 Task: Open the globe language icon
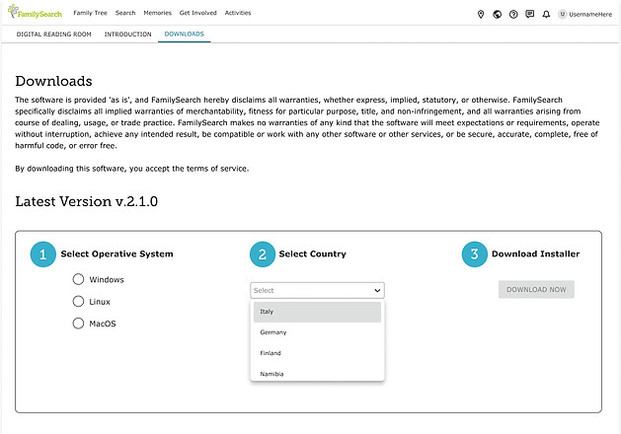point(497,14)
